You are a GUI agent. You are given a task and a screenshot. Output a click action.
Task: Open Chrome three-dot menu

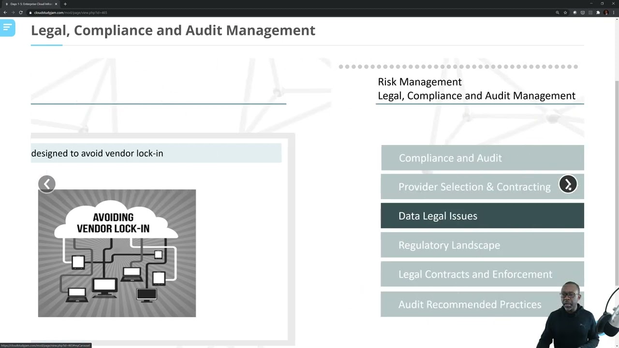tap(614, 13)
